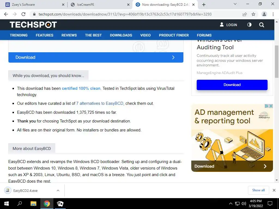Viewport: 279px width, 209px height.
Task: Switch to Zoey's Software tab
Action: (34, 5)
